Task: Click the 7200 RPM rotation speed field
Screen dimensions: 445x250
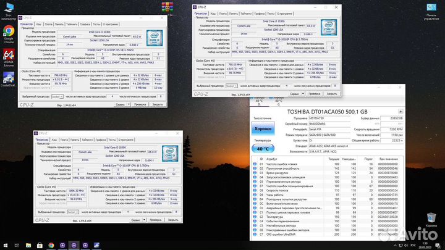Action: [392, 129]
